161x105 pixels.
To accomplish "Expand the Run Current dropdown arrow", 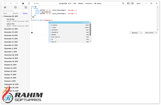I will (156, 33).
